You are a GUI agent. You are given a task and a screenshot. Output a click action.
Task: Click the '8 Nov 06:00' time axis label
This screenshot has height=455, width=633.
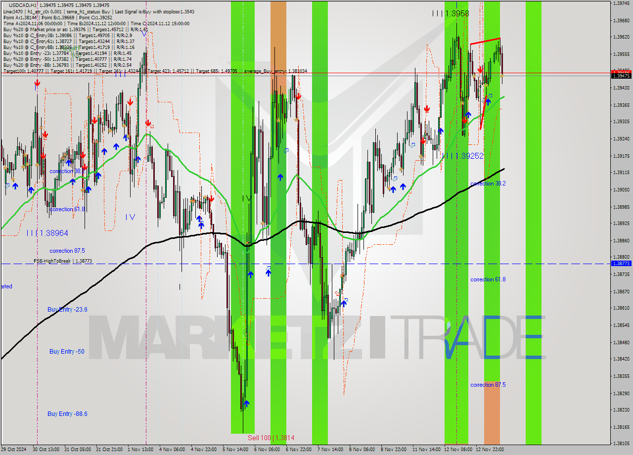tap(362, 449)
